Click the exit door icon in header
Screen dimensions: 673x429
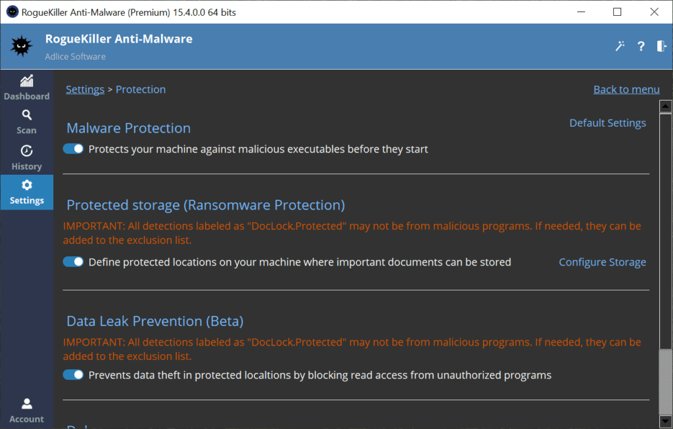pyautogui.click(x=662, y=46)
